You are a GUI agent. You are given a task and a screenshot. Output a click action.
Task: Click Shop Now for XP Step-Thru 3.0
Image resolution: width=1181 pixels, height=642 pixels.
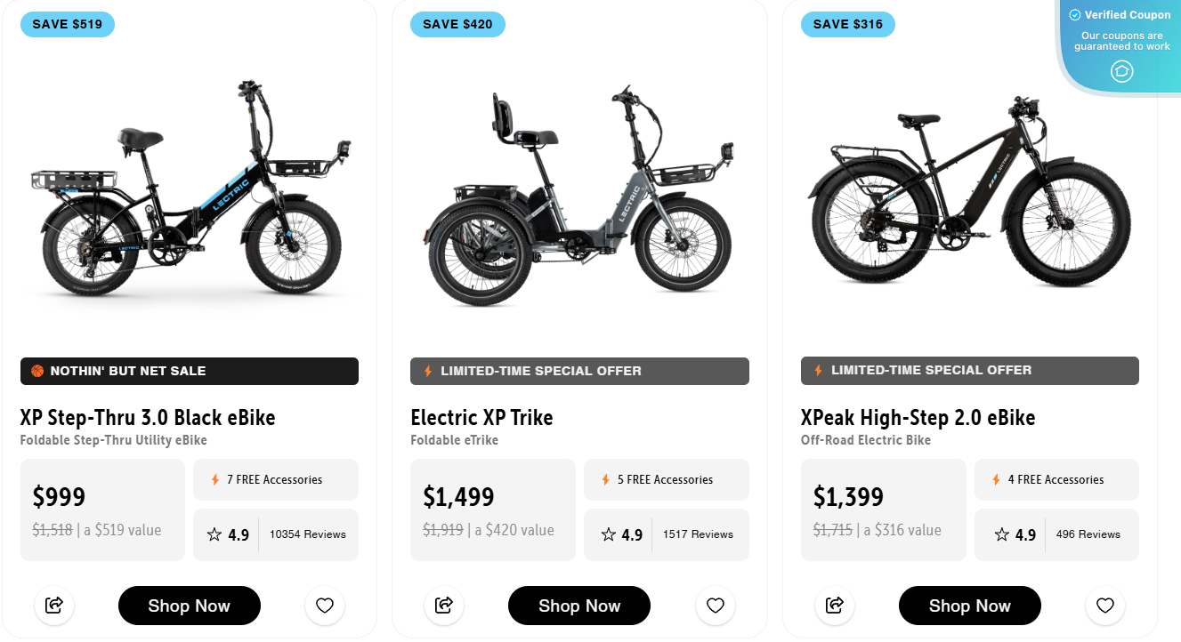click(x=189, y=606)
